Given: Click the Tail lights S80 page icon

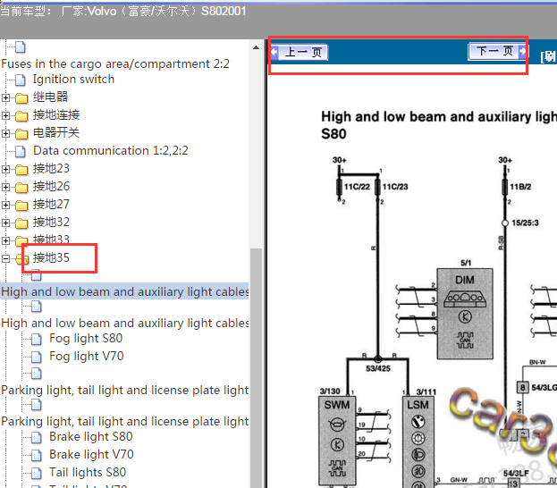Looking at the screenshot, I should coord(37,473).
